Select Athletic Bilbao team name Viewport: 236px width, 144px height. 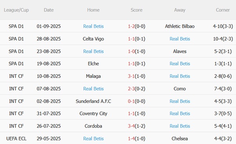[x=180, y=26]
